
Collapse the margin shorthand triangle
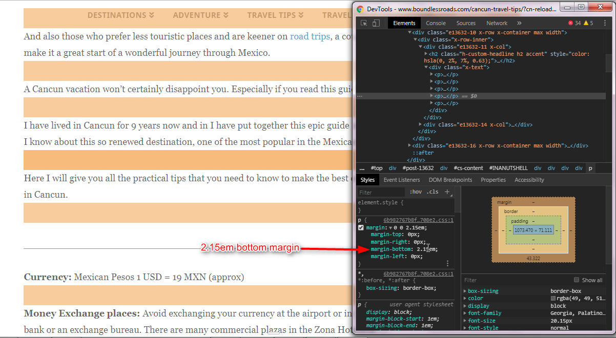click(x=391, y=228)
